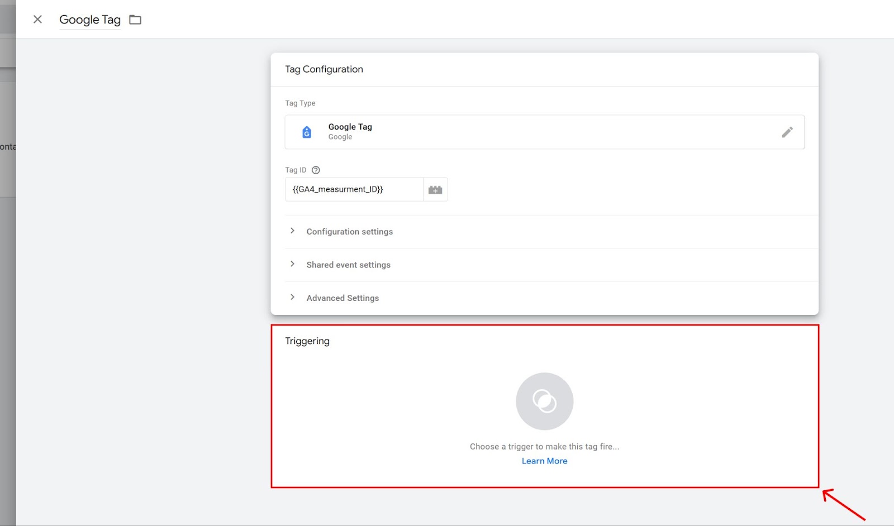894x526 pixels.
Task: Click the Triggering section heading
Action: 307,341
